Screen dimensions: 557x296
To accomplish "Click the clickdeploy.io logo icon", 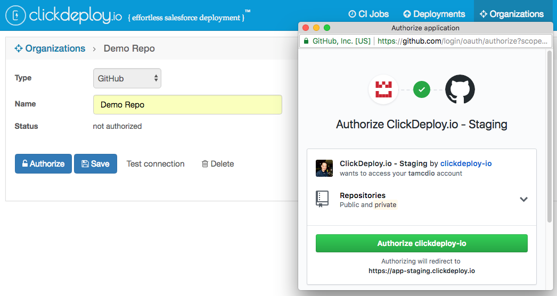I will tap(15, 15).
